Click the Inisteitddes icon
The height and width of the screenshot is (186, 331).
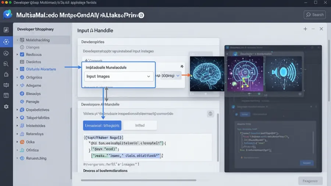22,126
